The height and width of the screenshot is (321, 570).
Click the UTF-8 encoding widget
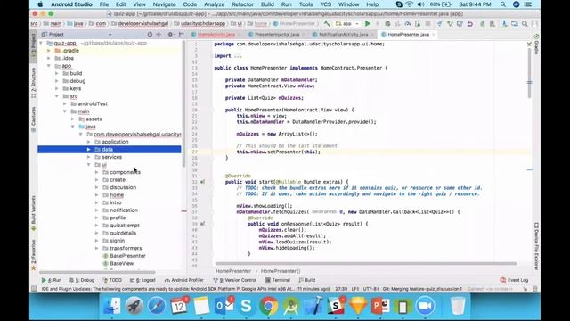click(x=370, y=289)
